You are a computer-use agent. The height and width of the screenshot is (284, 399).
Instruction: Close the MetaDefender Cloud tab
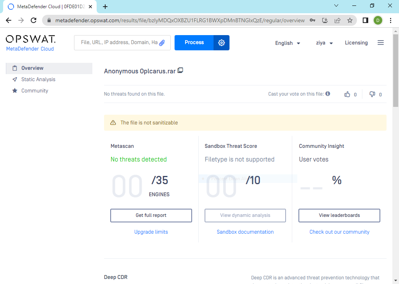pyautogui.click(x=90, y=7)
